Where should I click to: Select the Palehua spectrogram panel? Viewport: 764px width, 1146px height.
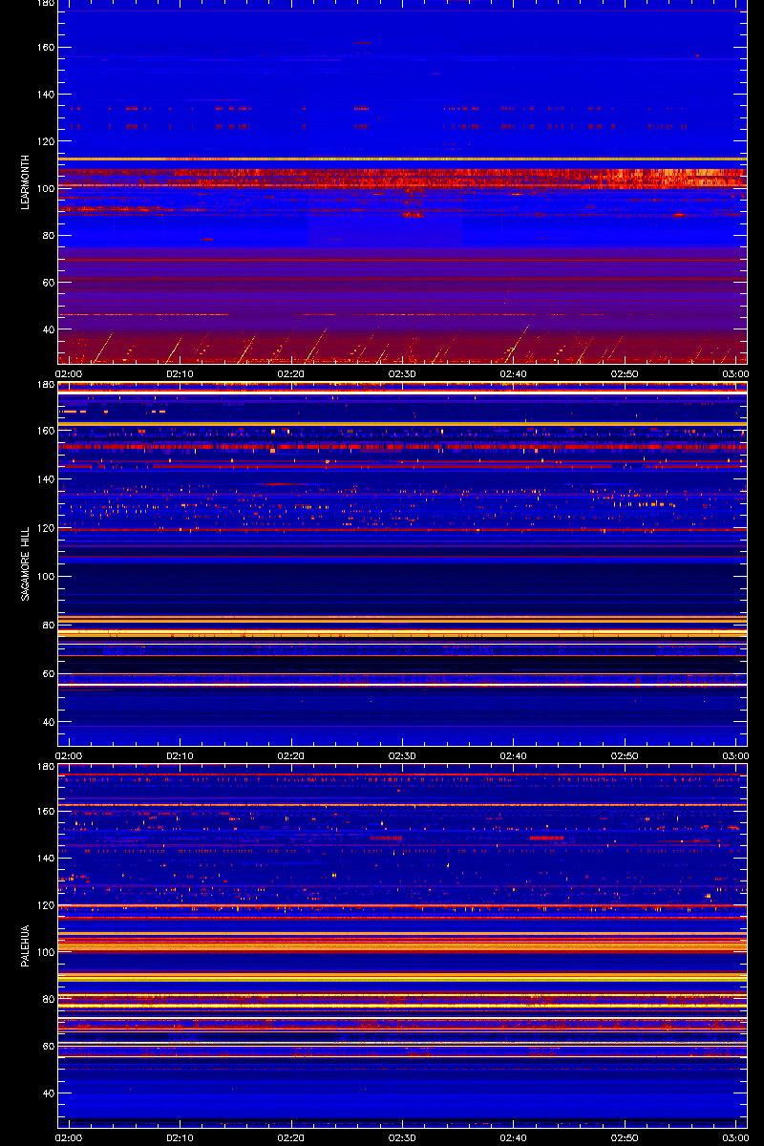point(402,945)
